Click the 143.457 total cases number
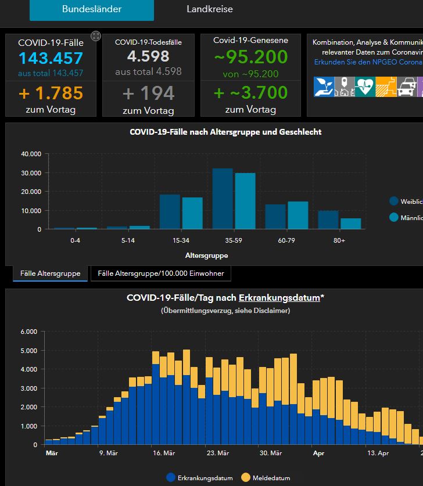Screen dimensions: 423x486 coord(51,58)
